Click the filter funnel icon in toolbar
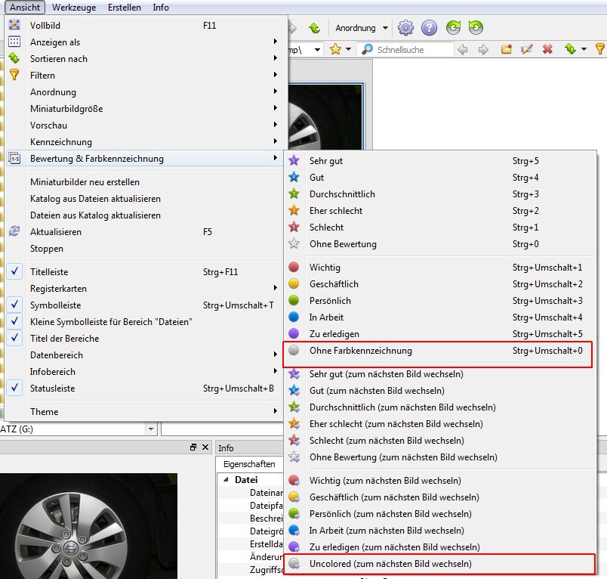Viewport: 607px width, 579px height. (x=600, y=49)
